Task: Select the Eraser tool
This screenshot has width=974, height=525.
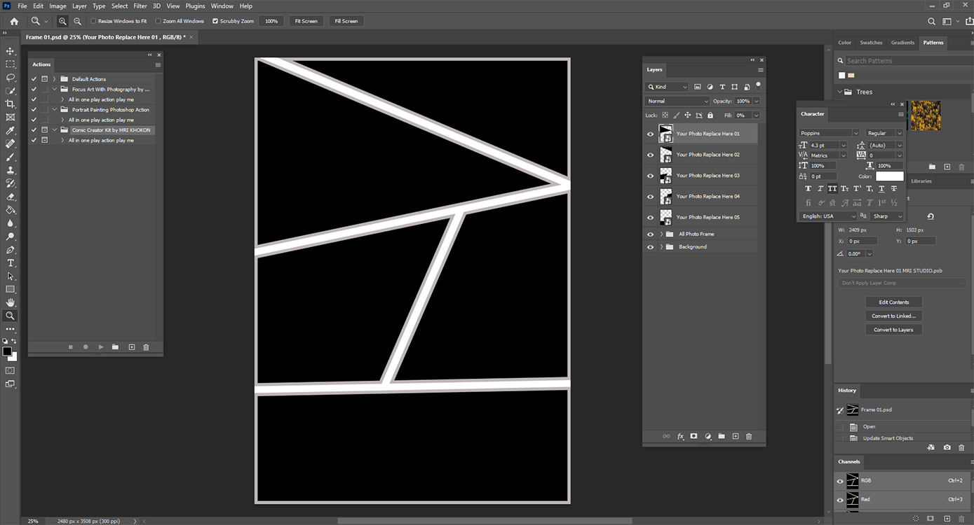Action: point(10,197)
